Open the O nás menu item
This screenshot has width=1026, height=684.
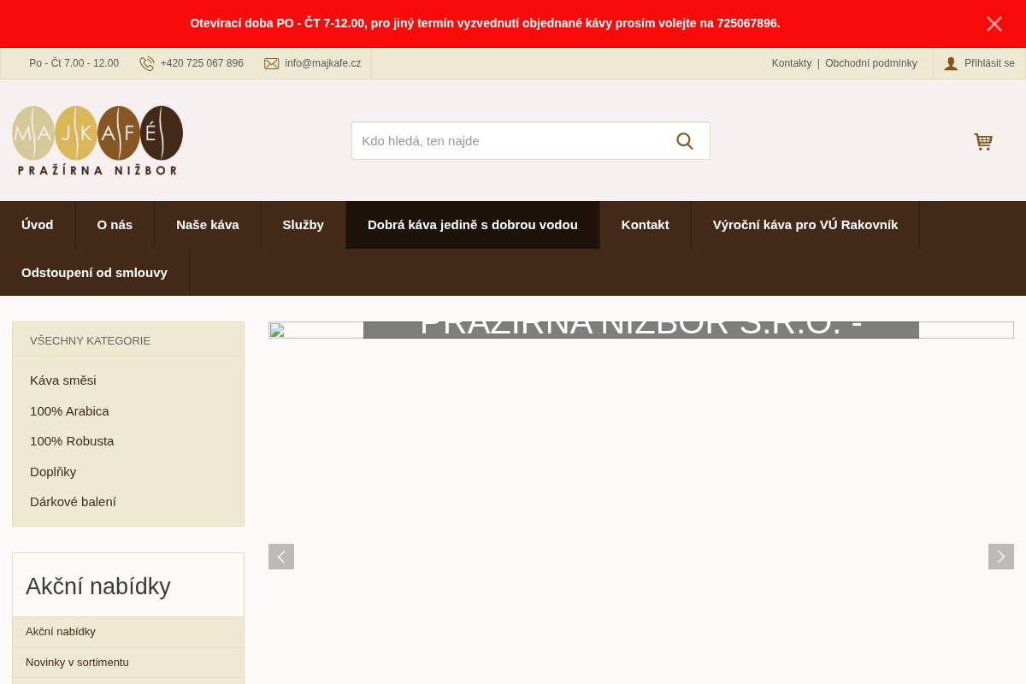(x=115, y=225)
